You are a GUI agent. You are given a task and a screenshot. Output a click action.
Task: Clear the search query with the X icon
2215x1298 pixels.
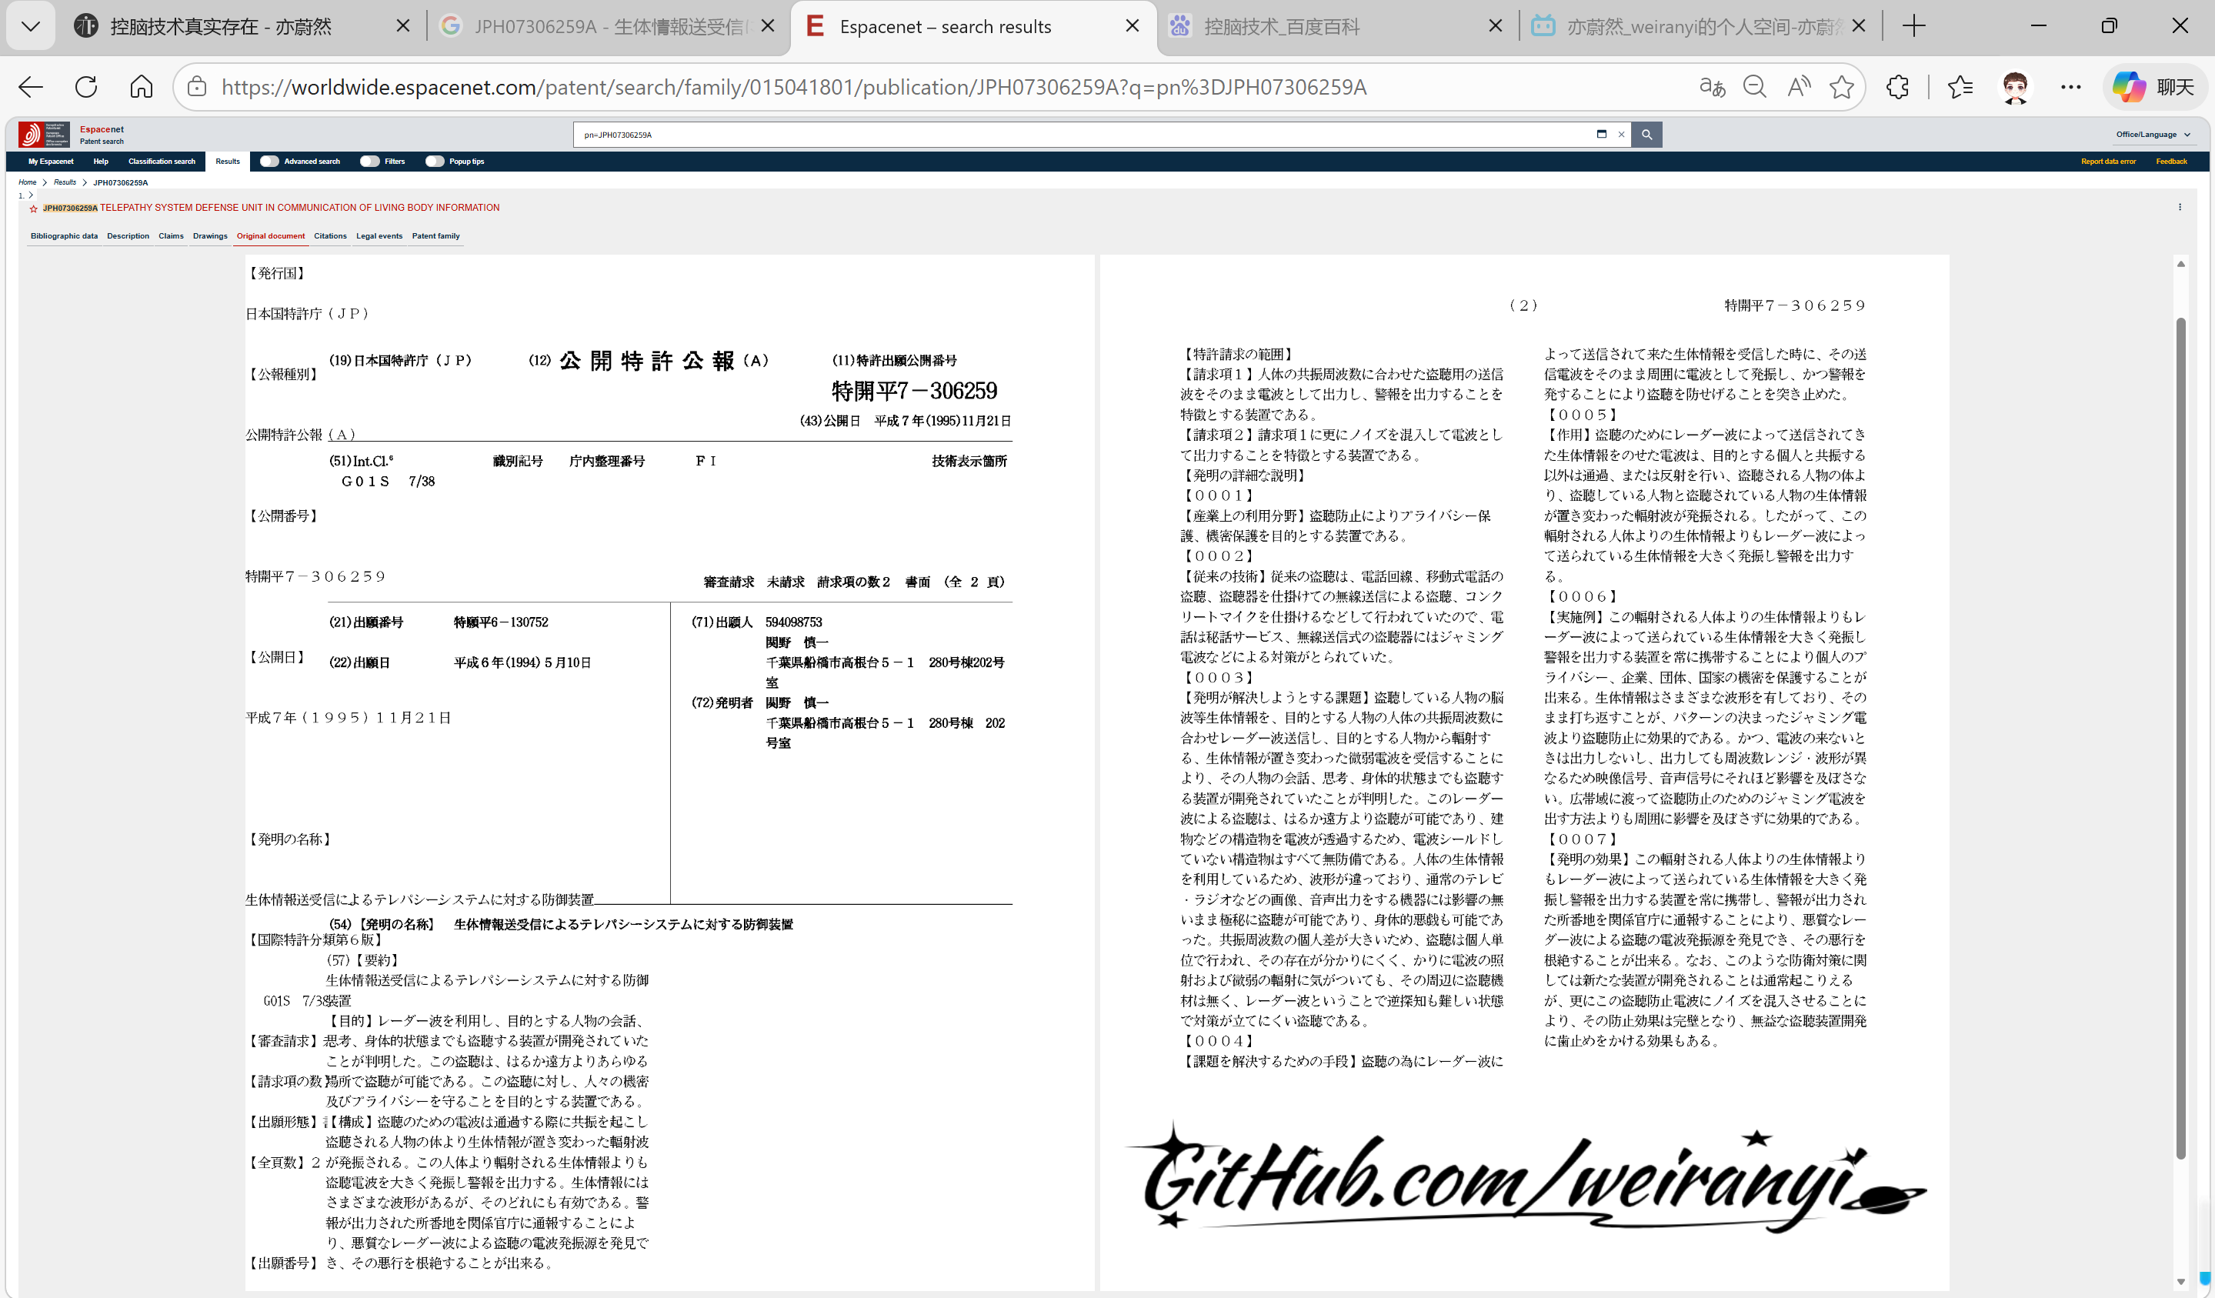1622,135
